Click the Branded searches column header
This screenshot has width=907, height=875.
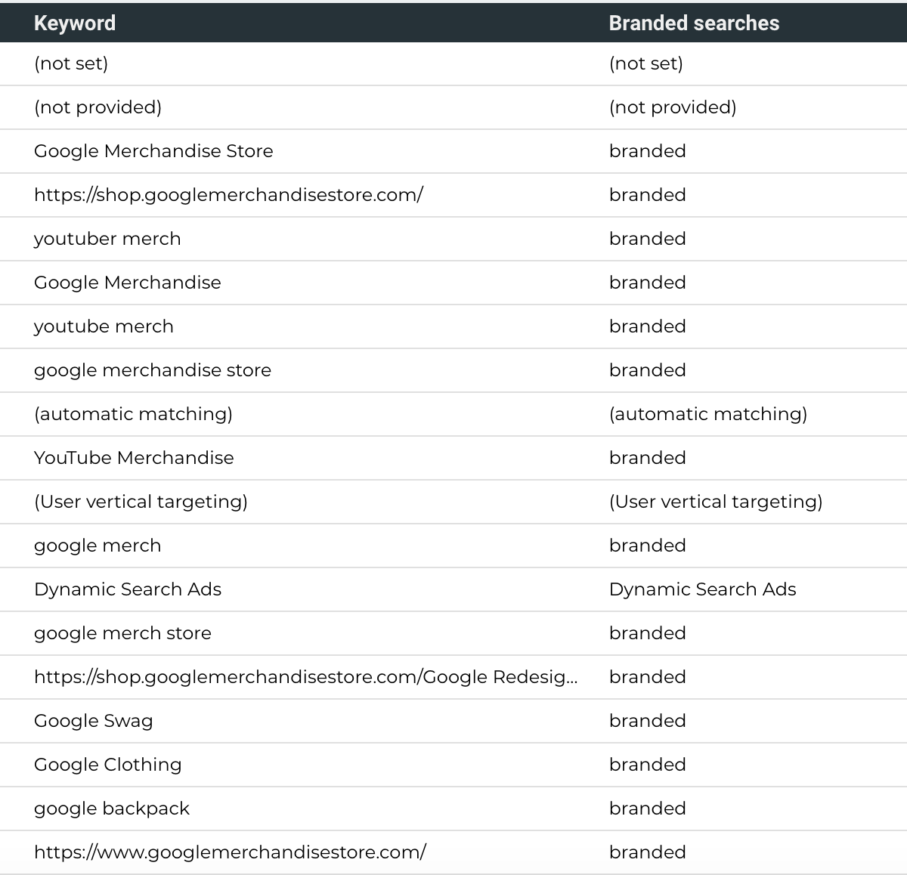click(x=694, y=23)
